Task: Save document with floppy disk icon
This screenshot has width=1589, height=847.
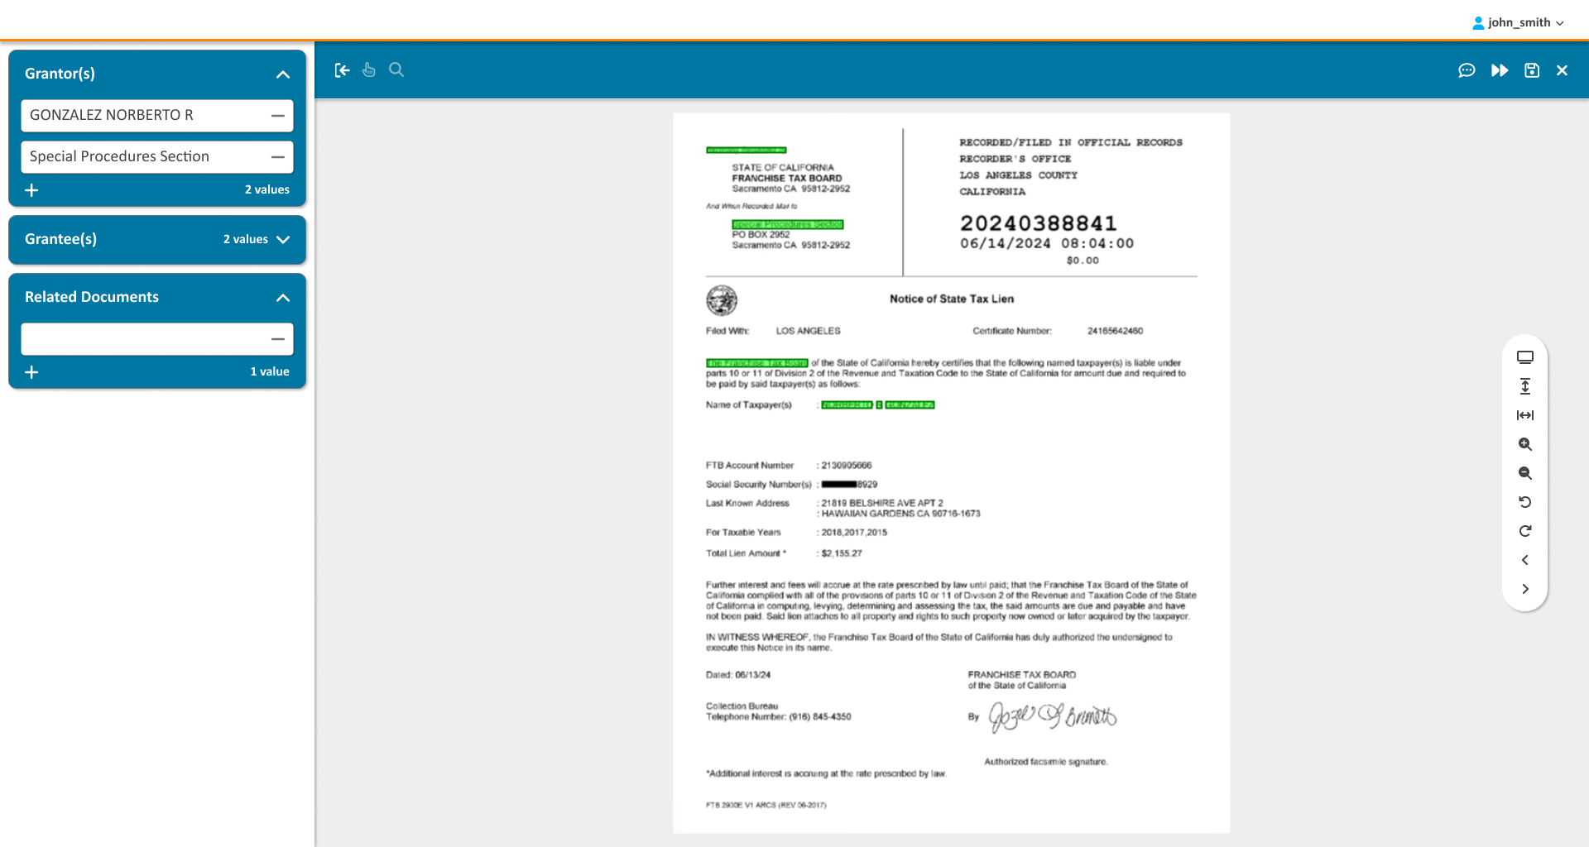Action: click(x=1532, y=70)
